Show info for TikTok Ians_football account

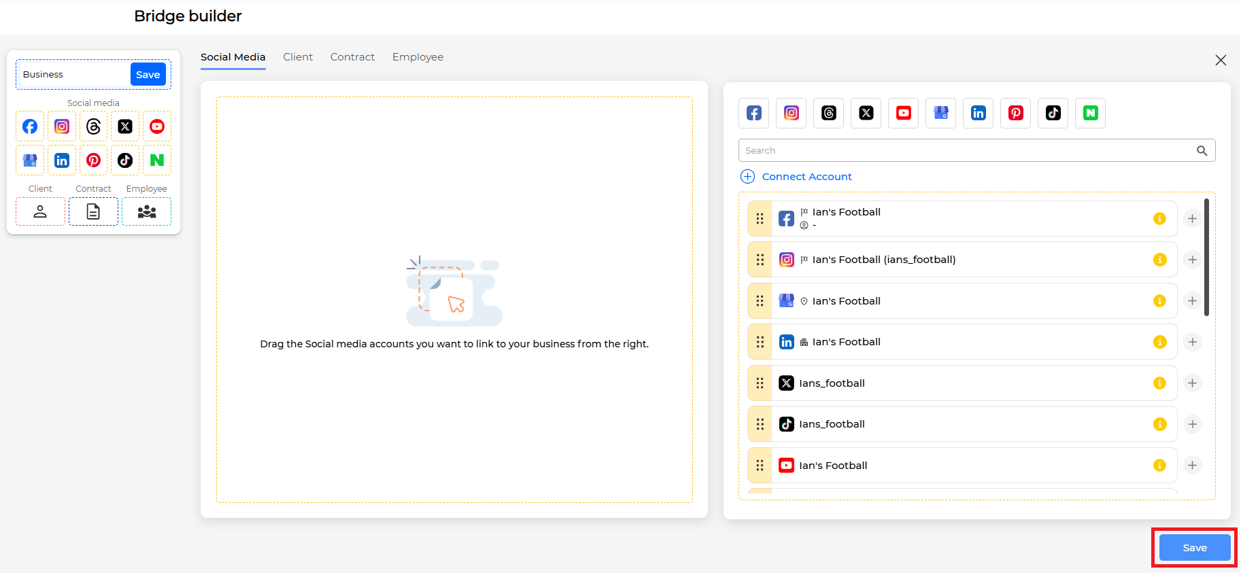(1160, 424)
